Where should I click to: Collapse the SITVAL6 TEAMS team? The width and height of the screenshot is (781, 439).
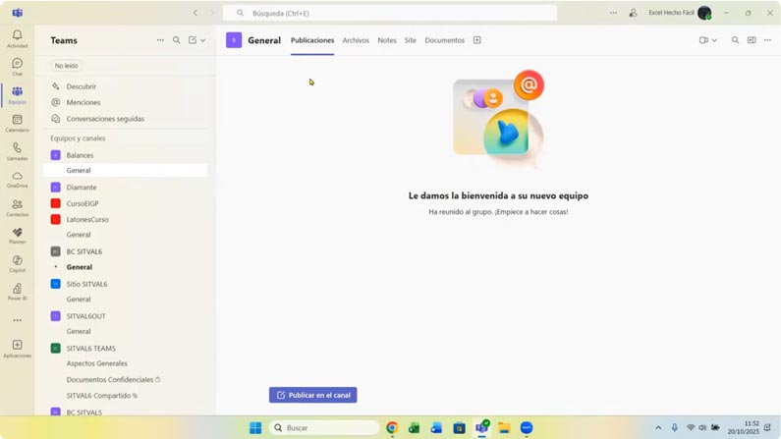(x=90, y=349)
